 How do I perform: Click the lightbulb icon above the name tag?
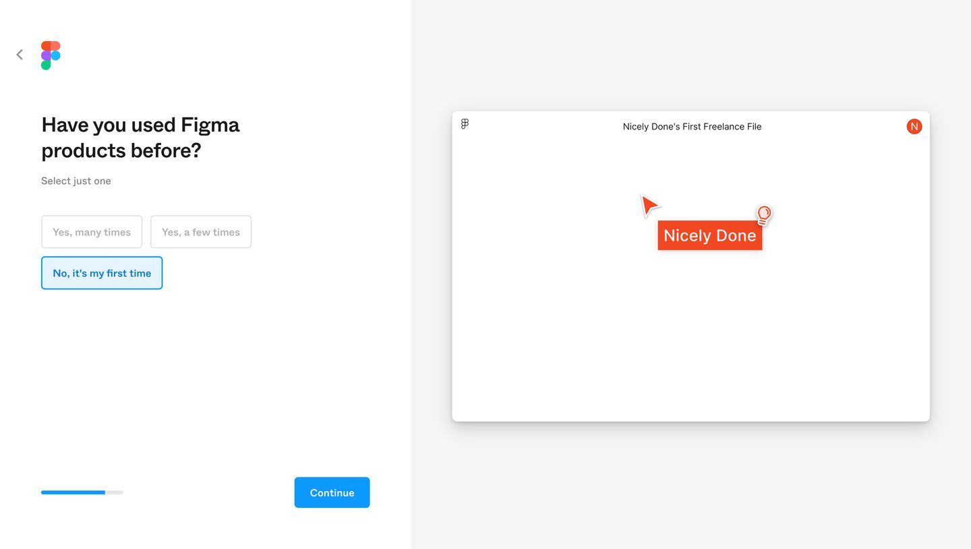point(763,214)
